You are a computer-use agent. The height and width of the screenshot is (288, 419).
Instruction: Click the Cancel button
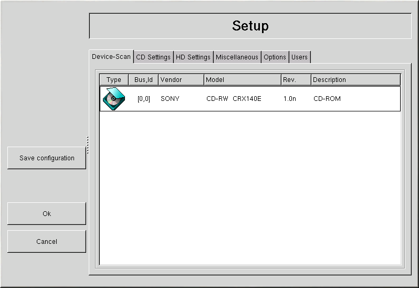47,242
